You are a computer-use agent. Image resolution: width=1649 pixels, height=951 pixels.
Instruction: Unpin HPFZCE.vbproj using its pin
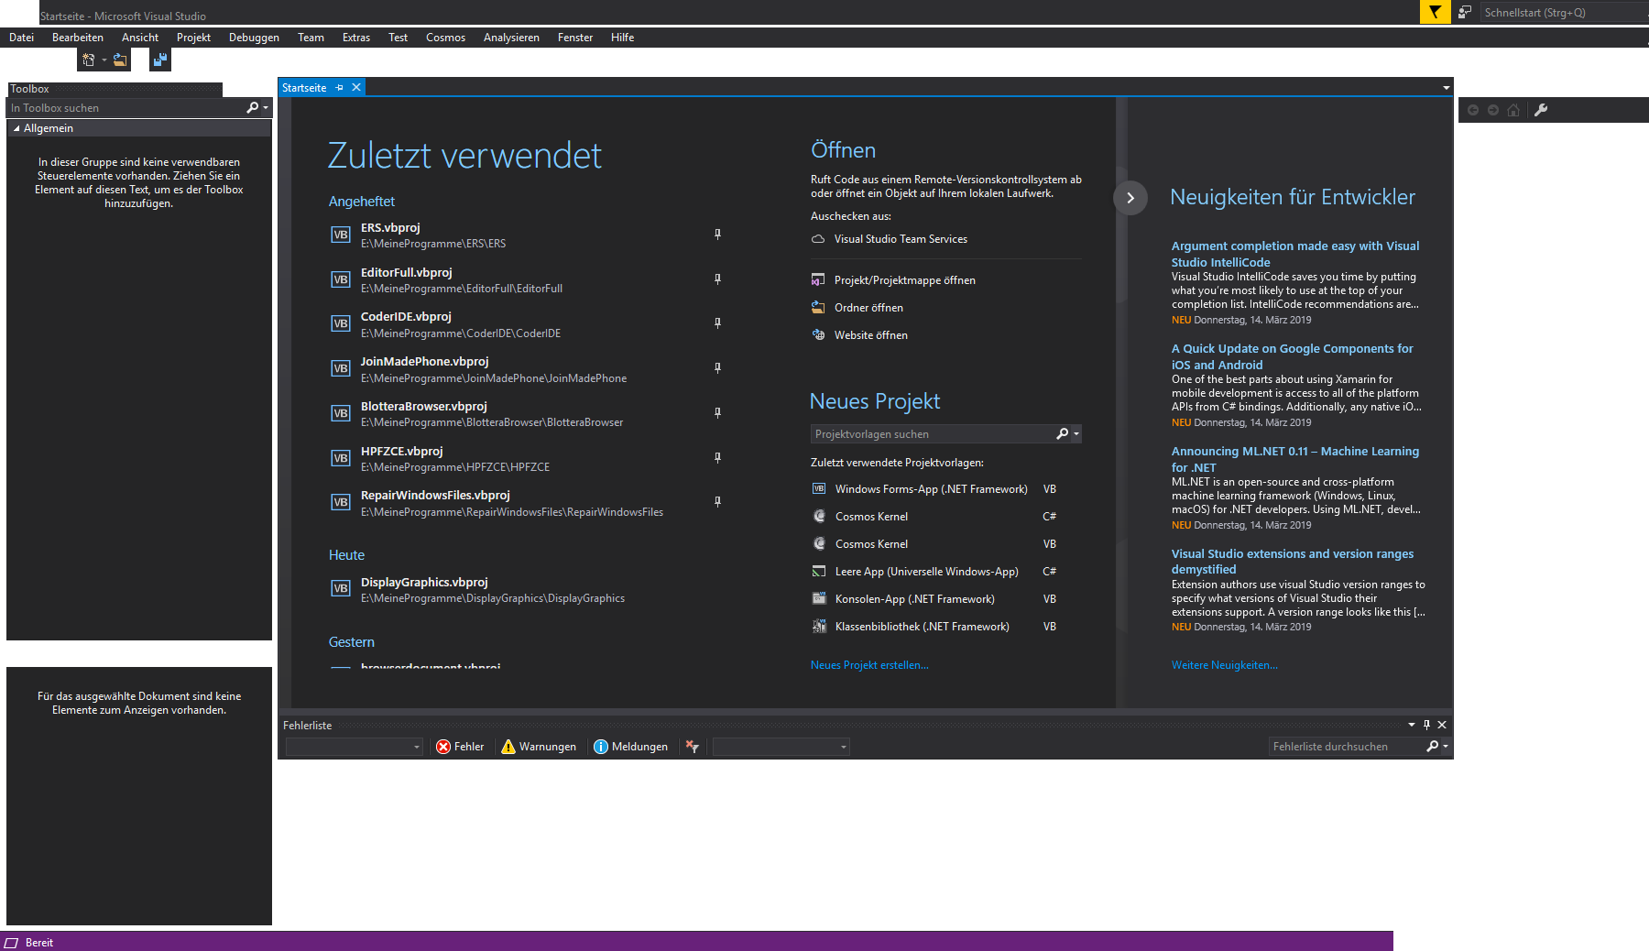pos(717,458)
